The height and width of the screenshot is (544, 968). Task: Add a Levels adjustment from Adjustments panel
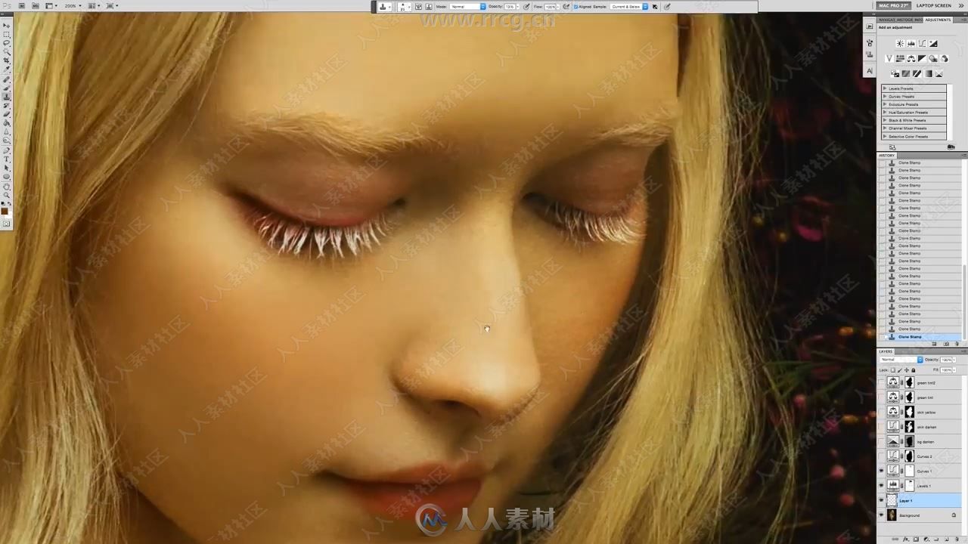[x=911, y=43]
